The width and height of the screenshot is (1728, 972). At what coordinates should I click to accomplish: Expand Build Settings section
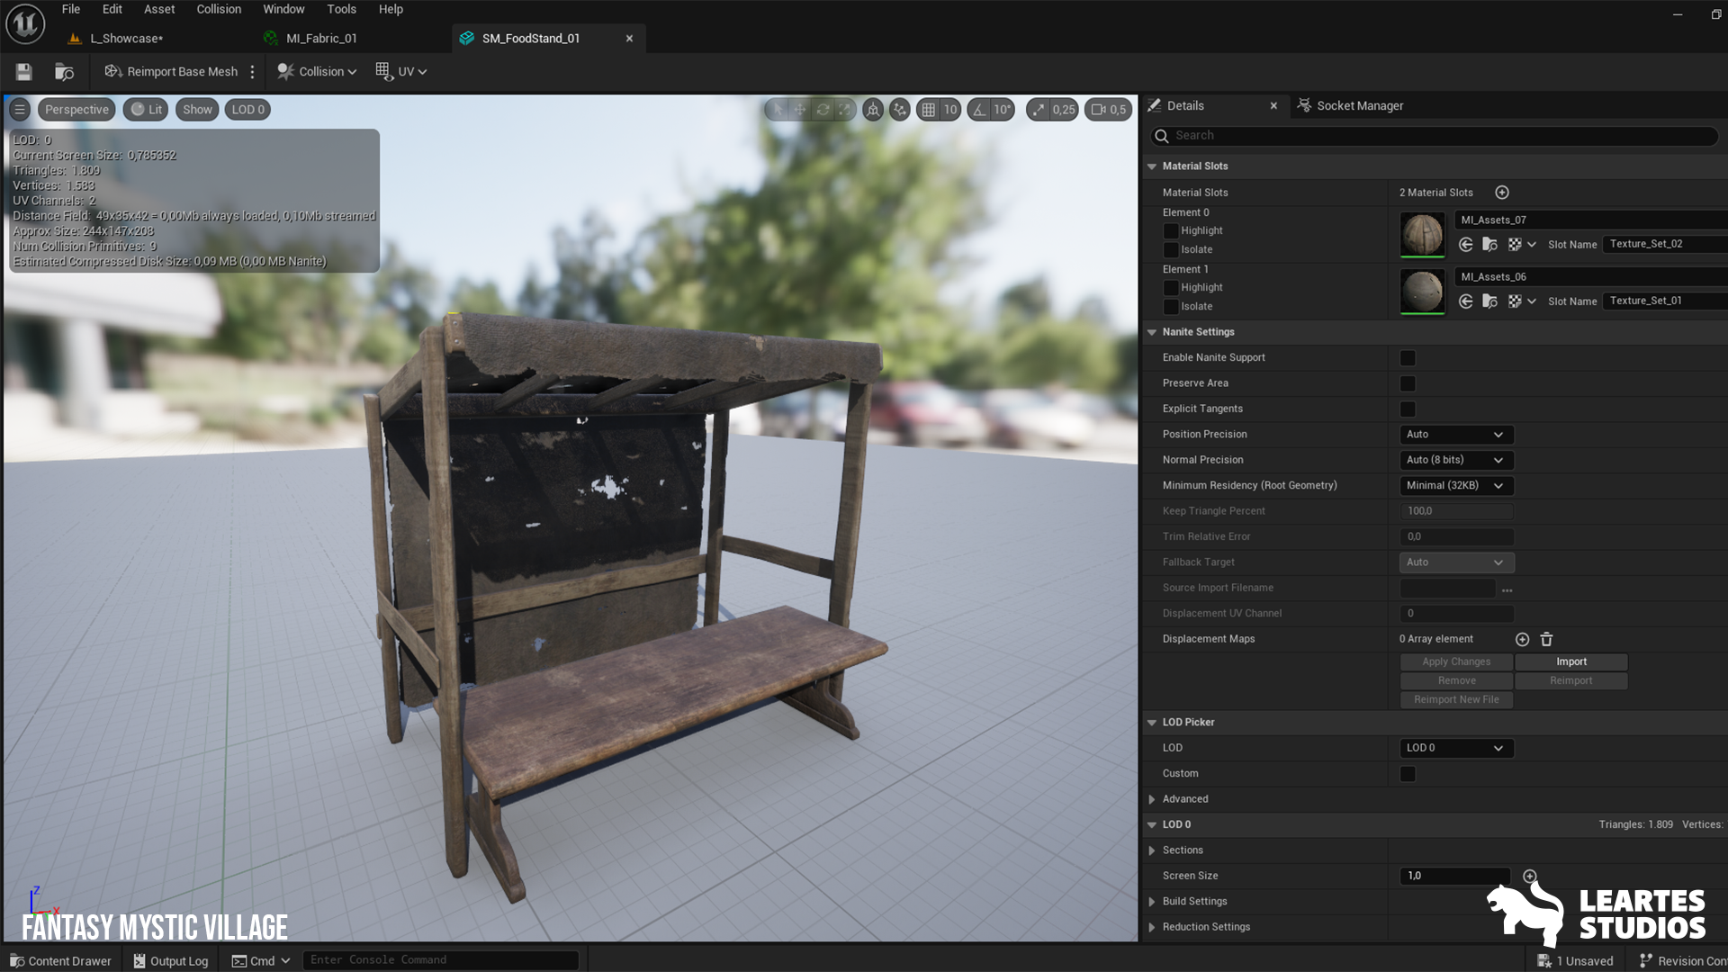[x=1152, y=902]
